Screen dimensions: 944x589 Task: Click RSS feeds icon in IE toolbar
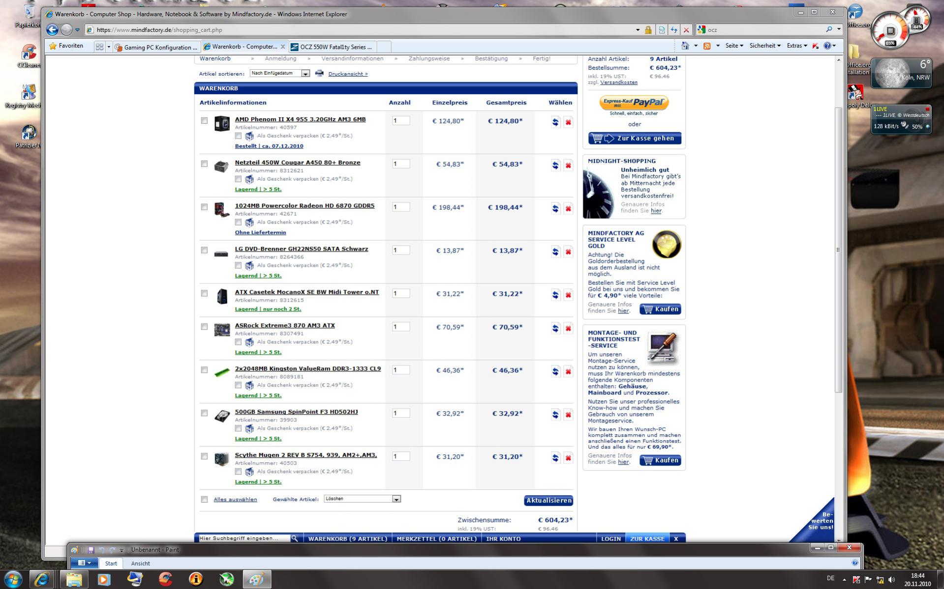pyautogui.click(x=707, y=46)
